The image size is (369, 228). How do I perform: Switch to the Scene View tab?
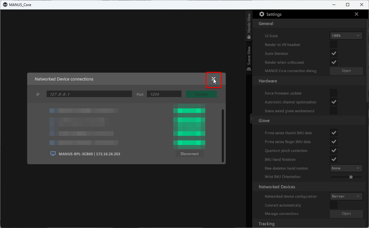pos(249,56)
